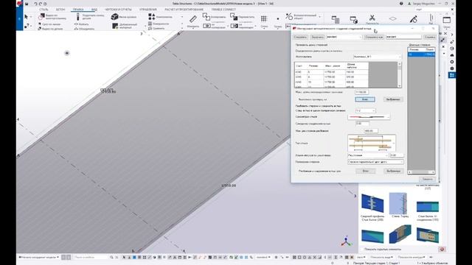Click the fit part end icon
Image resolution: width=472 pixels, height=265 pixels.
pyautogui.click(x=78, y=17)
